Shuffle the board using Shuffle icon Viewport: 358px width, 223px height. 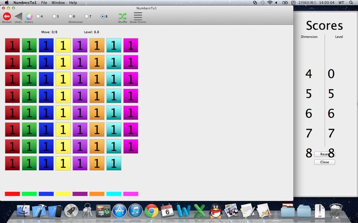tap(122, 17)
